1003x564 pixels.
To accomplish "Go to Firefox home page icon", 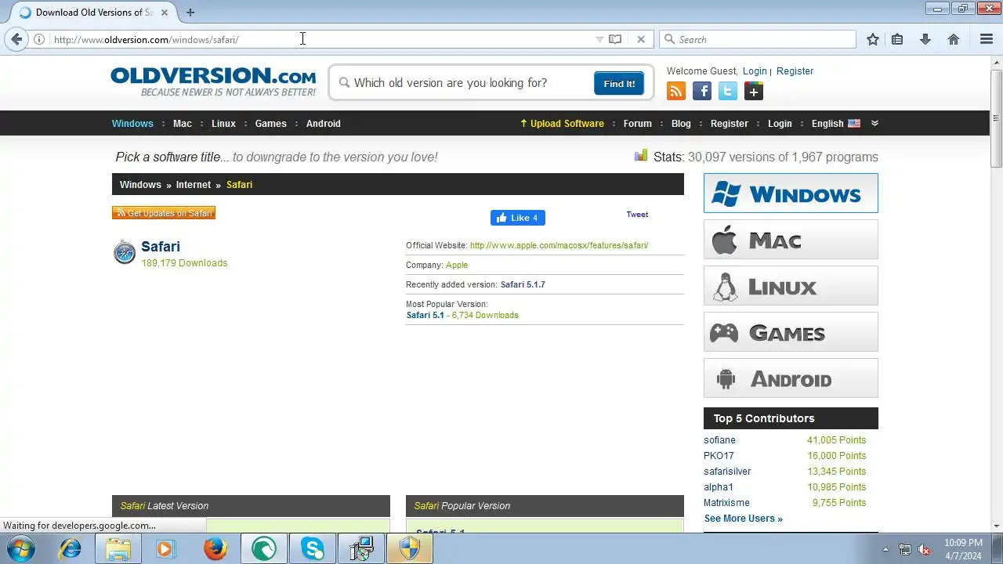I will coord(954,39).
